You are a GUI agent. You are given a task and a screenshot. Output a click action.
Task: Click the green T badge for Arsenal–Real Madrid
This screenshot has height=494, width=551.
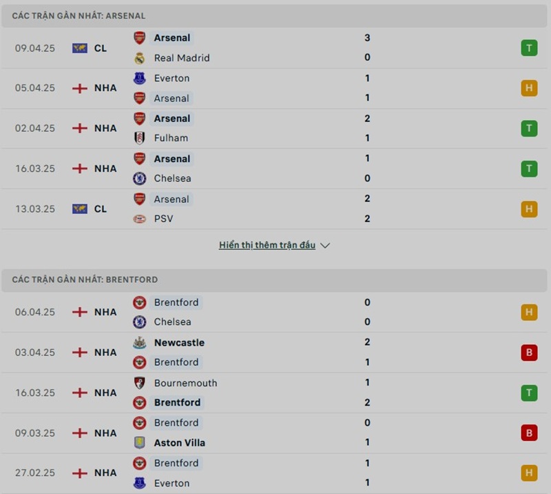[529, 48]
